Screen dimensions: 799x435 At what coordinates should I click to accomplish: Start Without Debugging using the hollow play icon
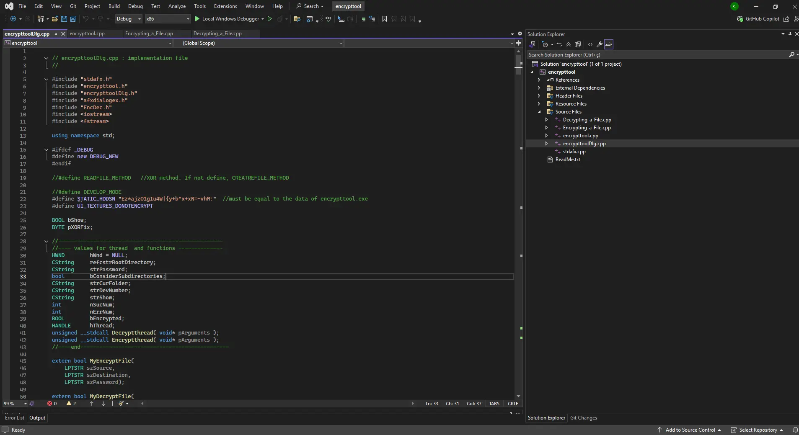coord(270,19)
